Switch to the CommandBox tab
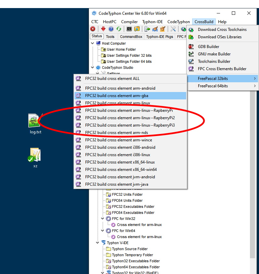The height and width of the screenshot is (274, 259). click(x=131, y=37)
